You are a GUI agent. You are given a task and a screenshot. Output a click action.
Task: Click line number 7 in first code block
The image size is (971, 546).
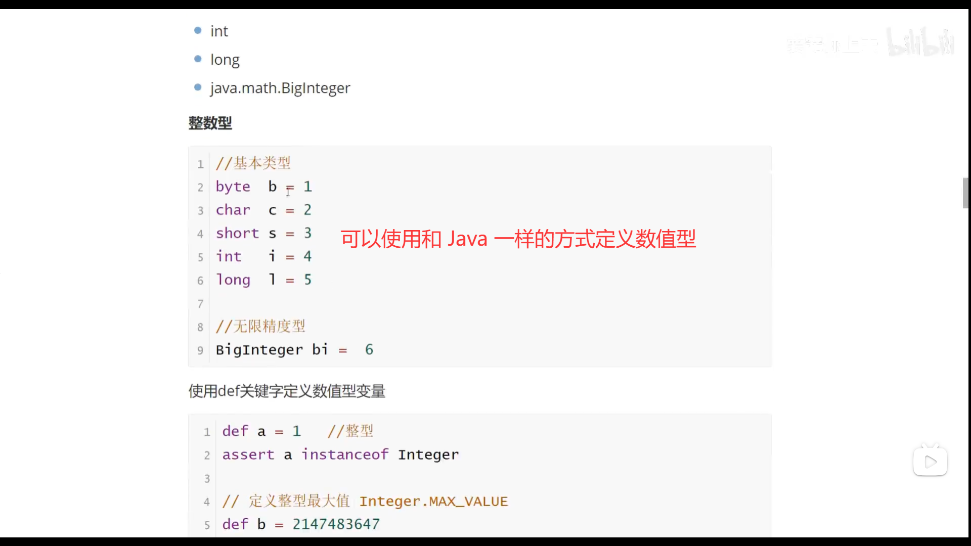click(200, 303)
